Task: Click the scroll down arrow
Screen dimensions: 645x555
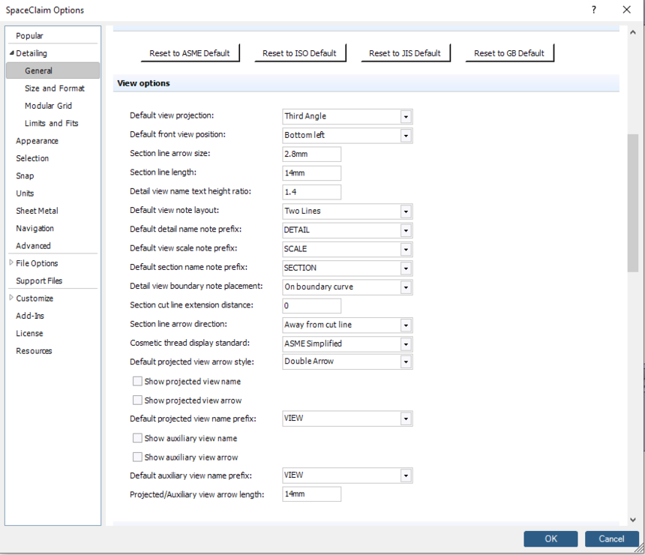Action: click(x=633, y=520)
